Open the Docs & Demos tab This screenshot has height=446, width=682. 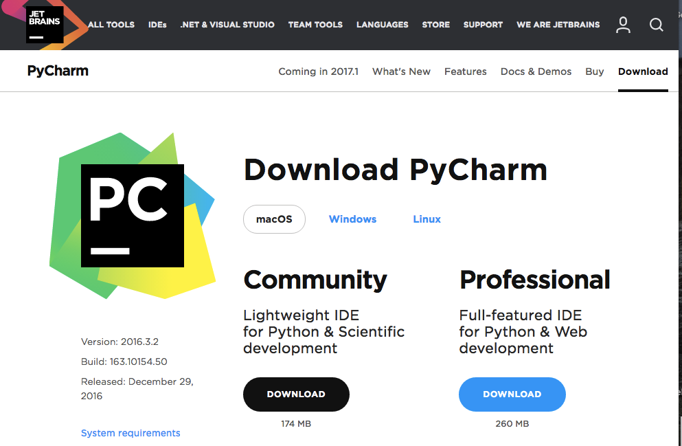(x=536, y=71)
